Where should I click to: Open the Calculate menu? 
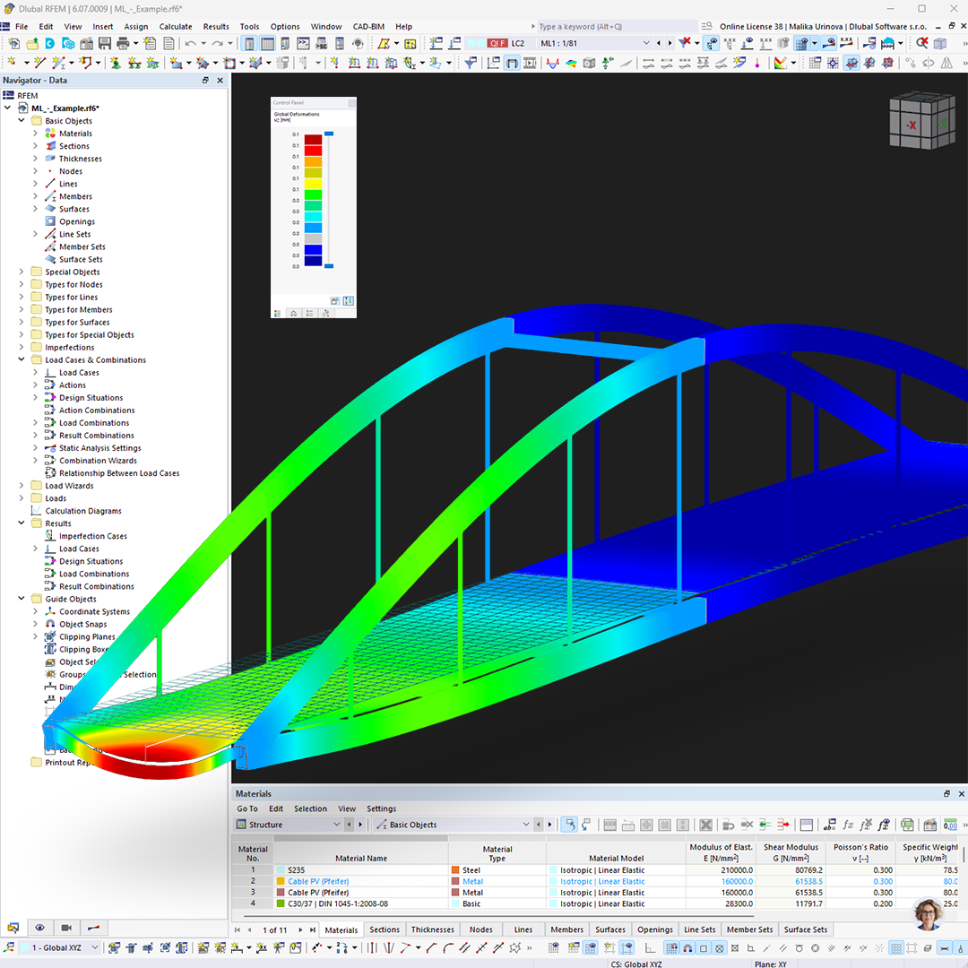pyautogui.click(x=176, y=27)
